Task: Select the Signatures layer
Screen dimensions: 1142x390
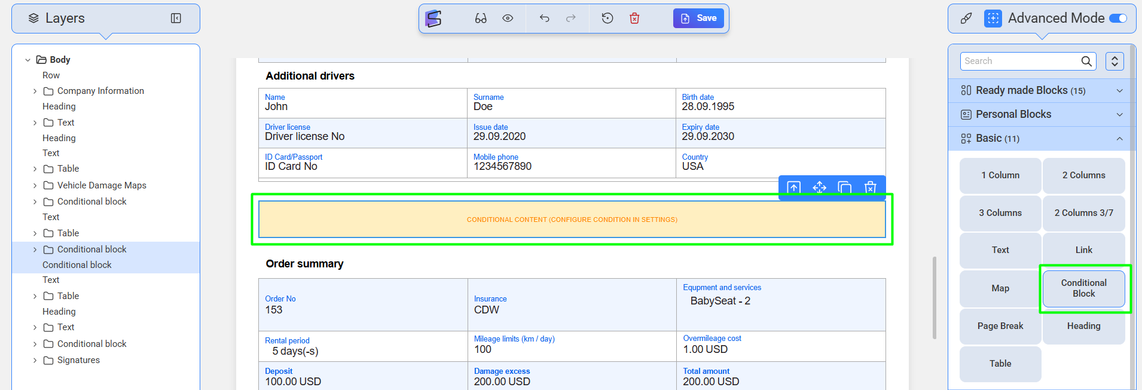Action: click(78, 360)
